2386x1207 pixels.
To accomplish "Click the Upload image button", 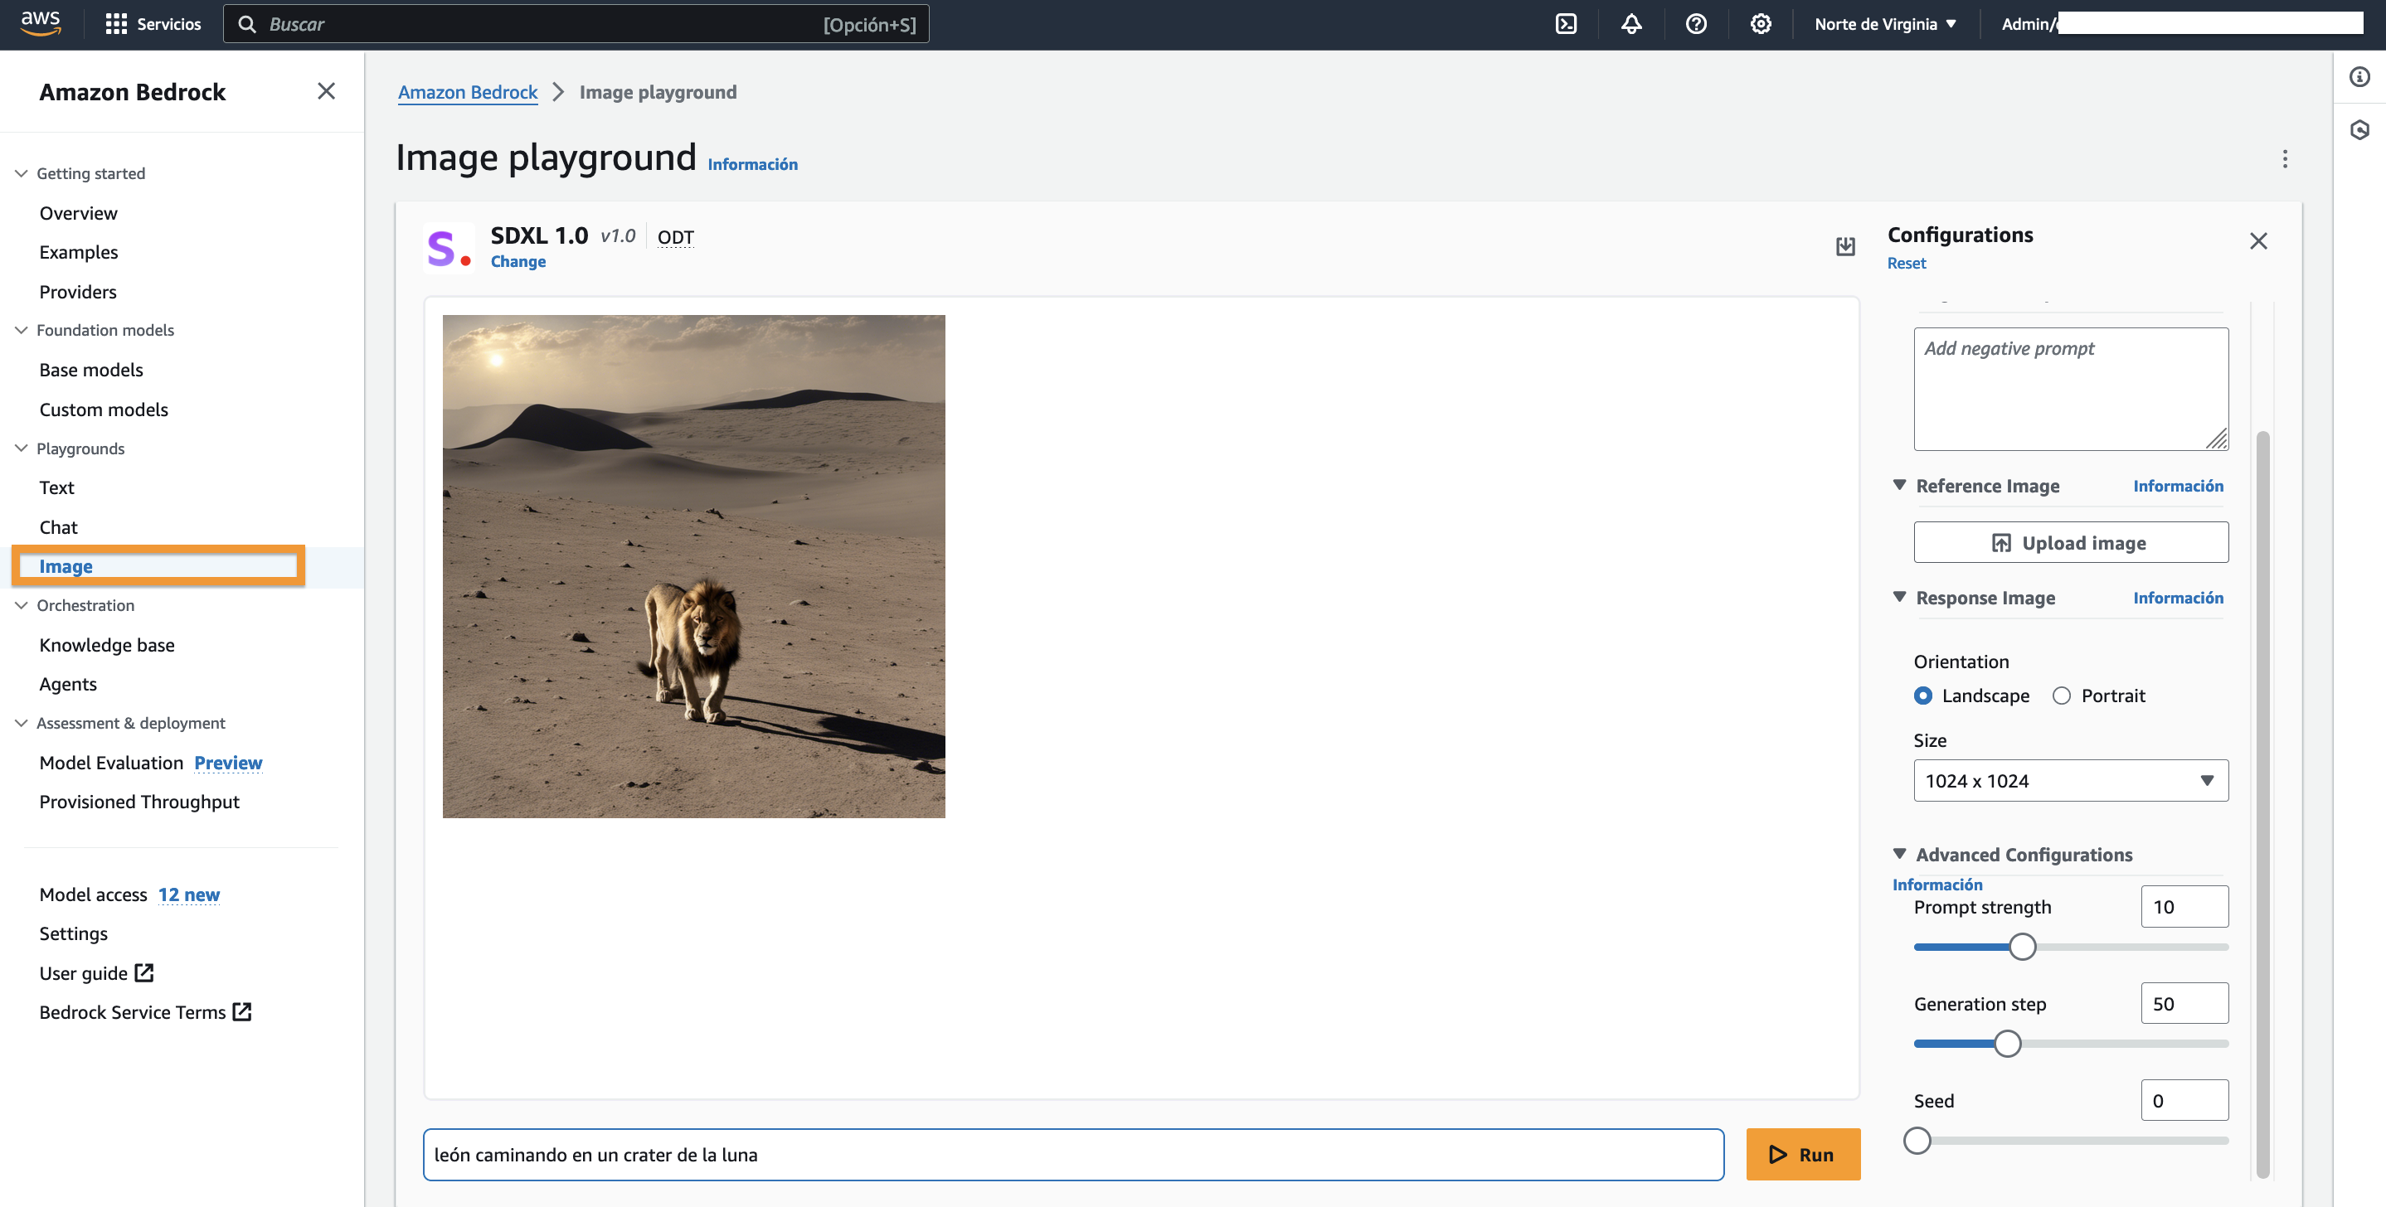I will click(2070, 542).
